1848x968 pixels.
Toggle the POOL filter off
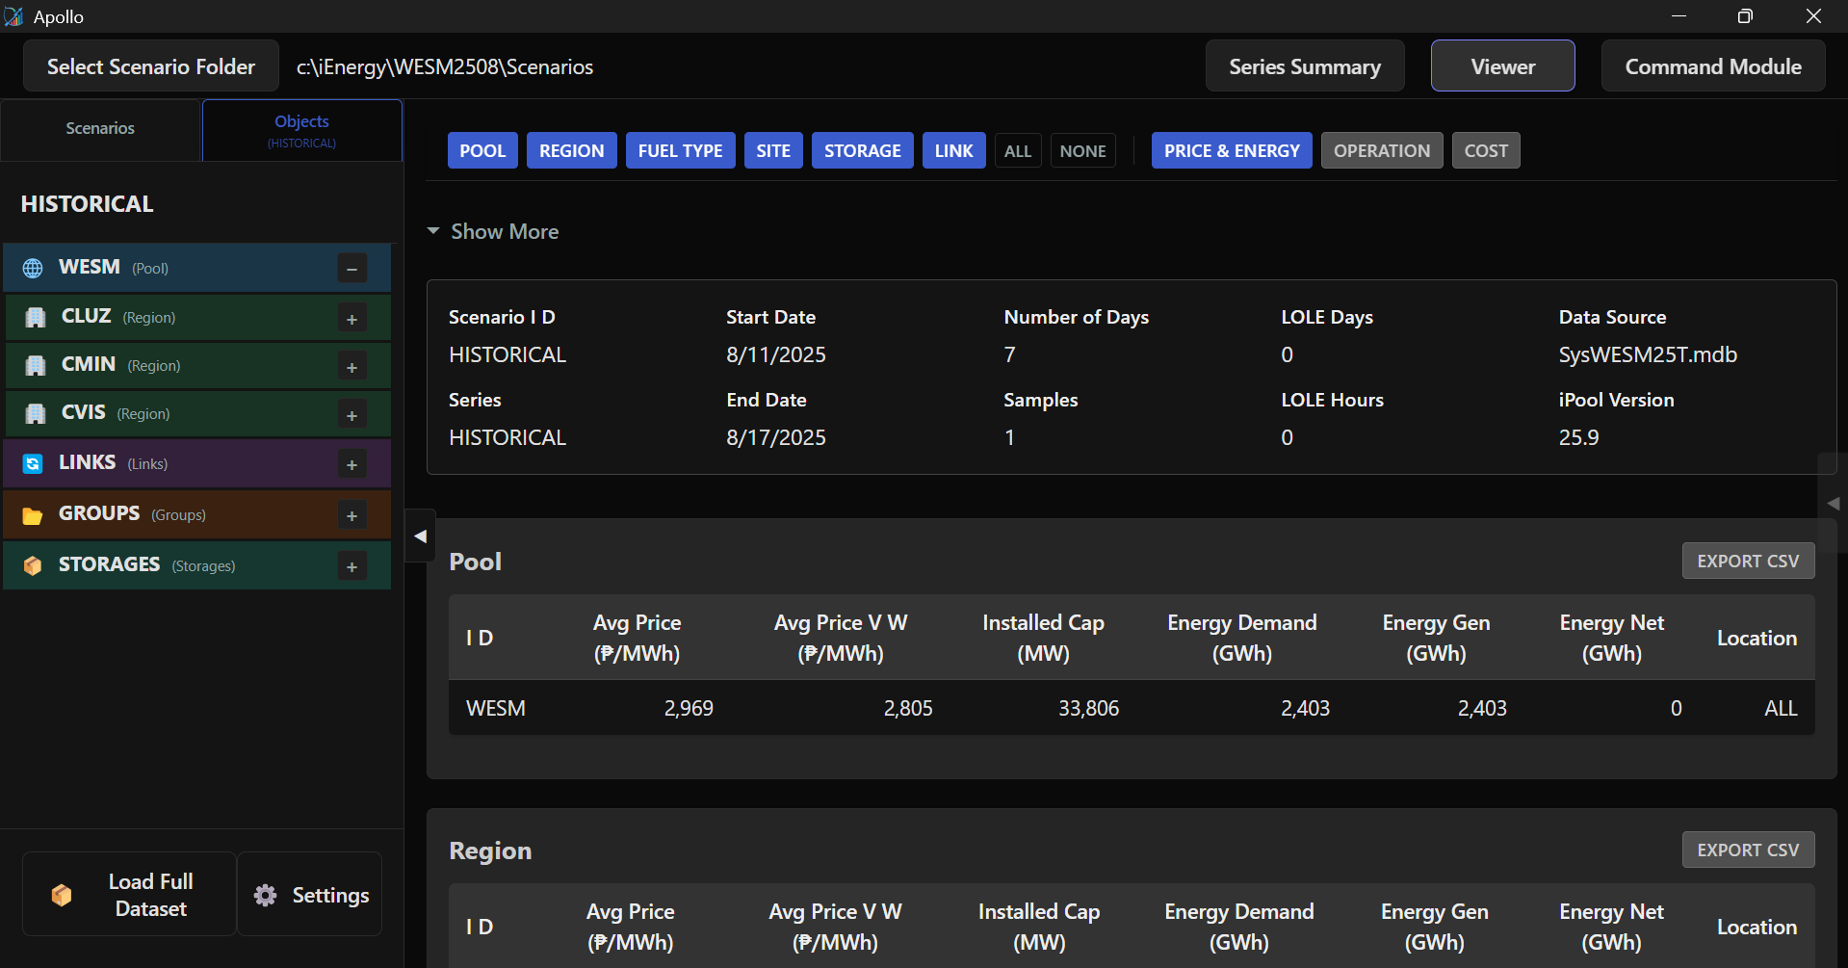click(482, 151)
